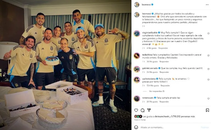Viewport: 211px width, 130px height.
Task: Reply to ronensuarc's comment via Responder
Action: 164,102
